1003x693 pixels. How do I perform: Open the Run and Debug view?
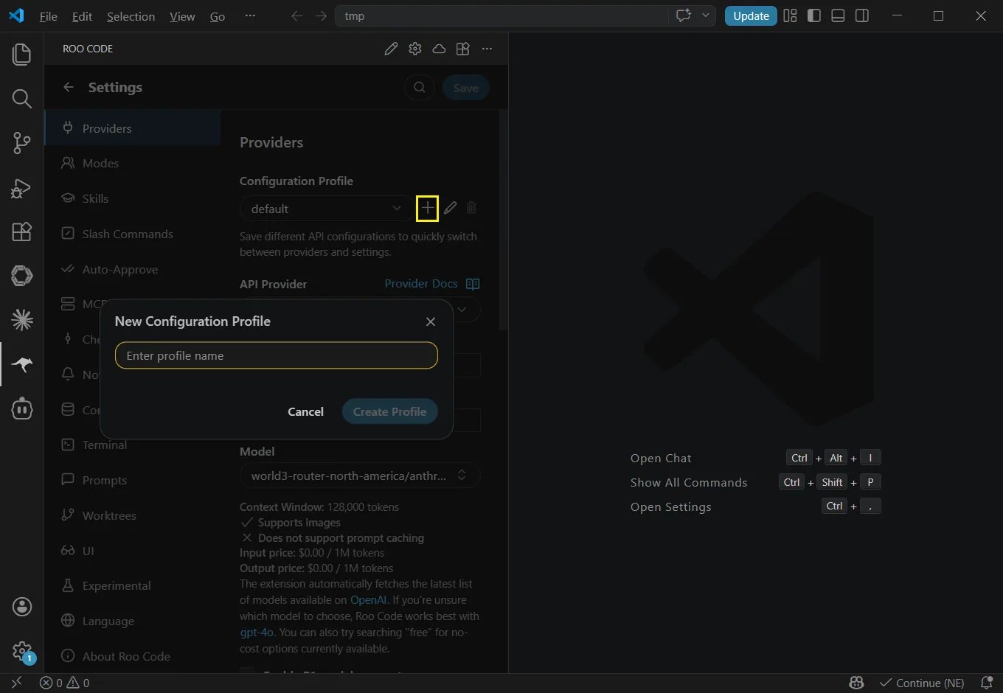point(22,188)
